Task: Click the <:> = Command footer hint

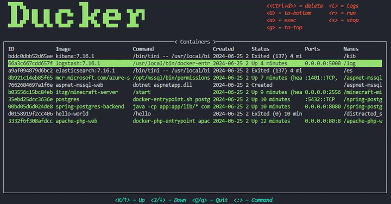Action: click(253, 200)
